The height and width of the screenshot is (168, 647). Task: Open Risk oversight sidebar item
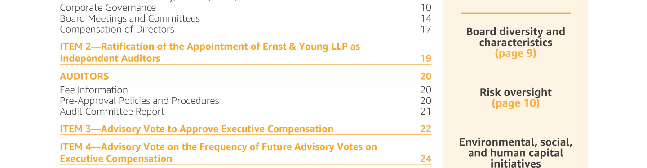point(515,92)
